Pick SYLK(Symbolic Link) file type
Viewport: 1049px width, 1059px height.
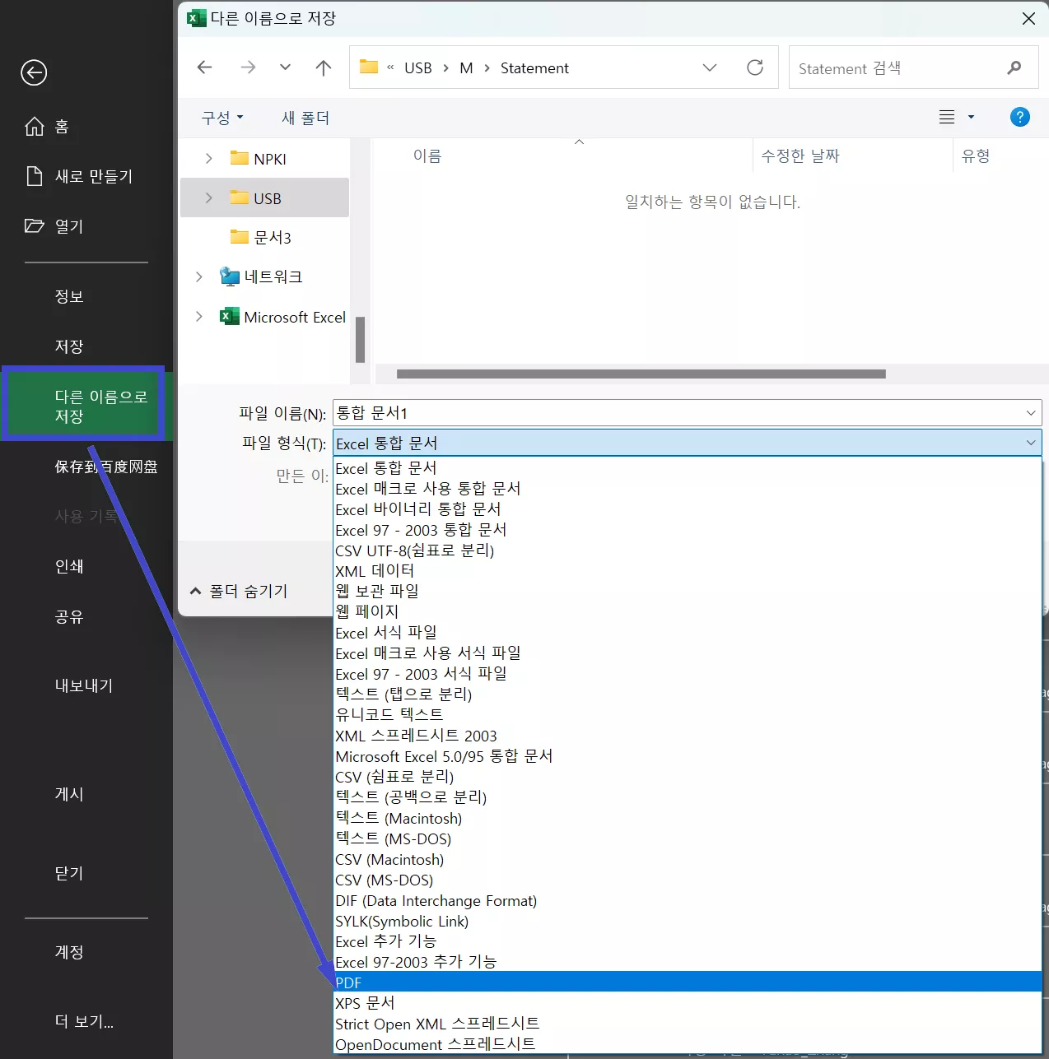coord(688,921)
